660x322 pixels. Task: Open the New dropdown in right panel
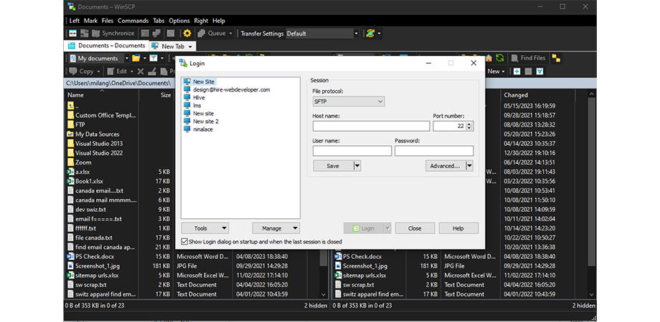coord(496,72)
